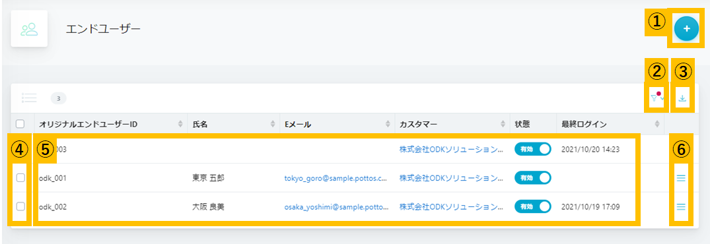Click the エンドユーザー page title
Viewport: 710px width, 244px height.
pos(103,30)
